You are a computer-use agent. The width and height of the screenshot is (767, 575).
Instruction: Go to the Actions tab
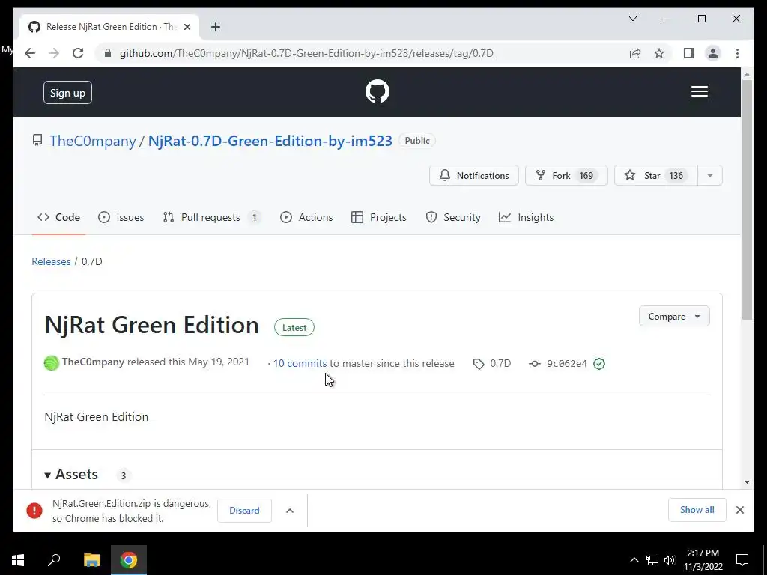[306, 218]
